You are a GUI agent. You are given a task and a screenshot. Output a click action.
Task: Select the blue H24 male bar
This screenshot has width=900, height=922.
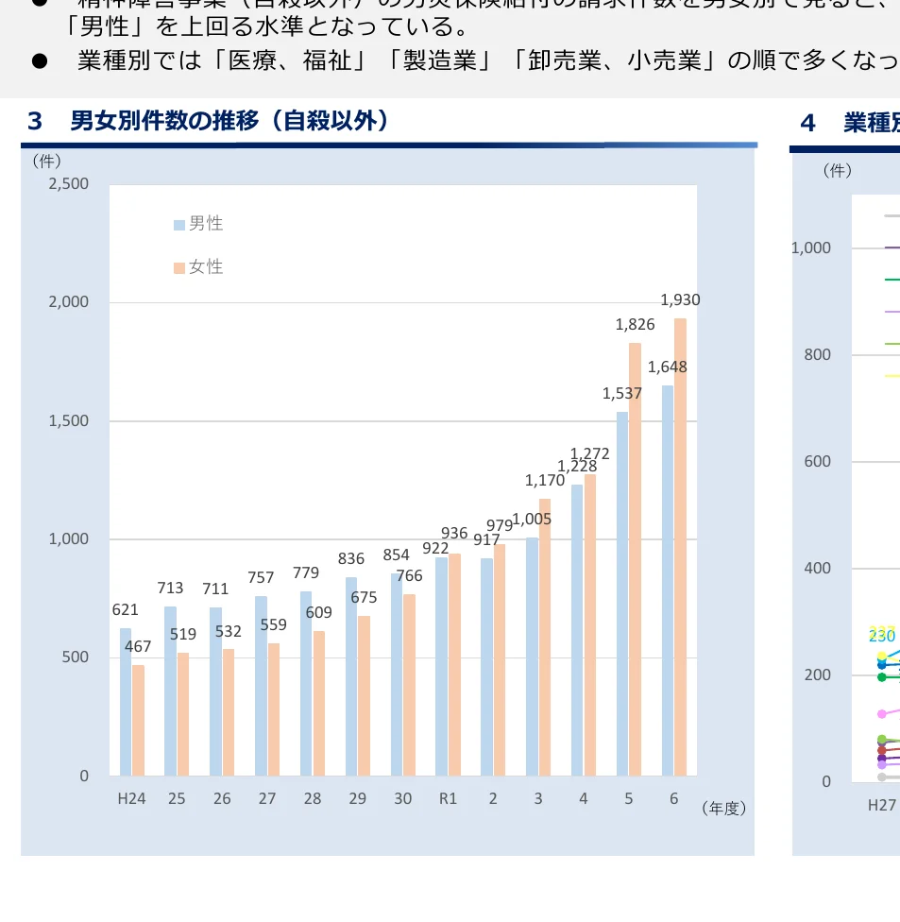(125, 699)
